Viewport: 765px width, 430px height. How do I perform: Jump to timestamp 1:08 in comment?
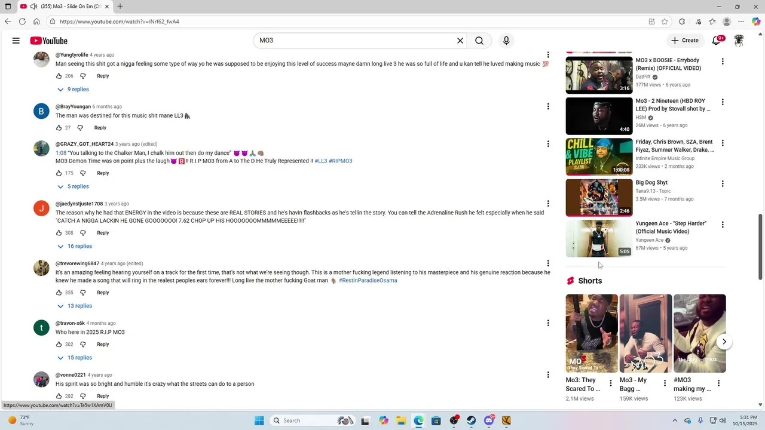tap(61, 153)
